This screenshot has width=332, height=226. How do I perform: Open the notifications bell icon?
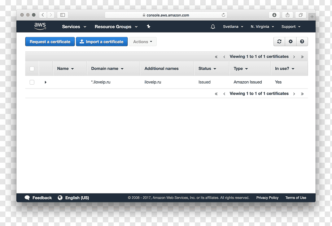213,26
